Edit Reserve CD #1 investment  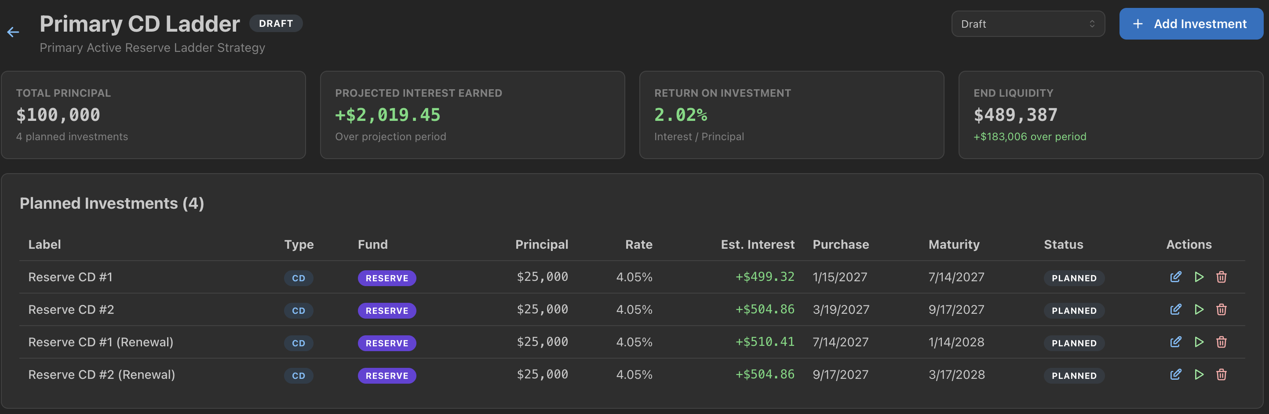tap(1175, 276)
